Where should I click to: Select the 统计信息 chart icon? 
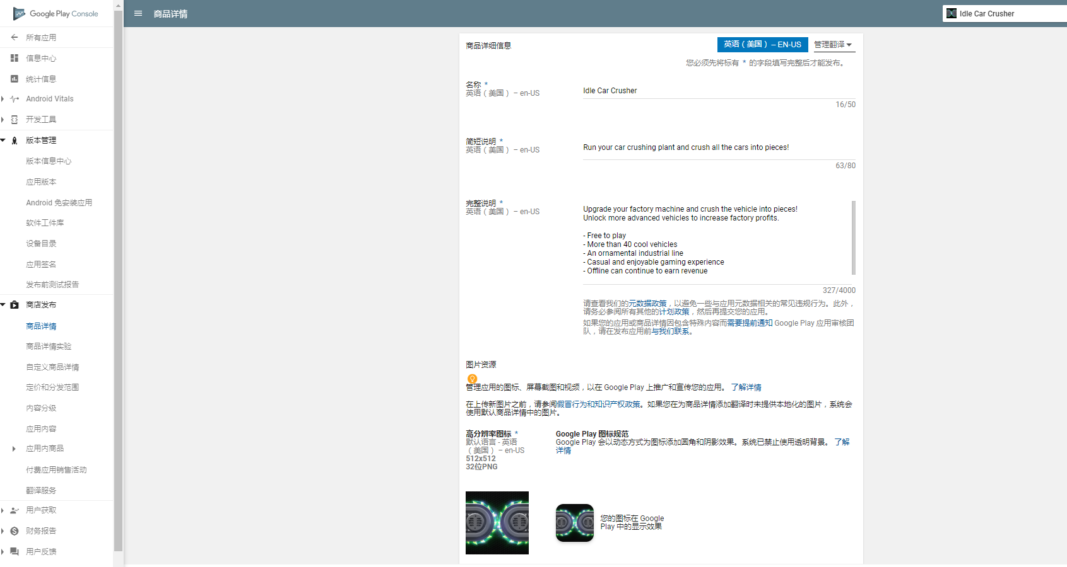pos(15,79)
